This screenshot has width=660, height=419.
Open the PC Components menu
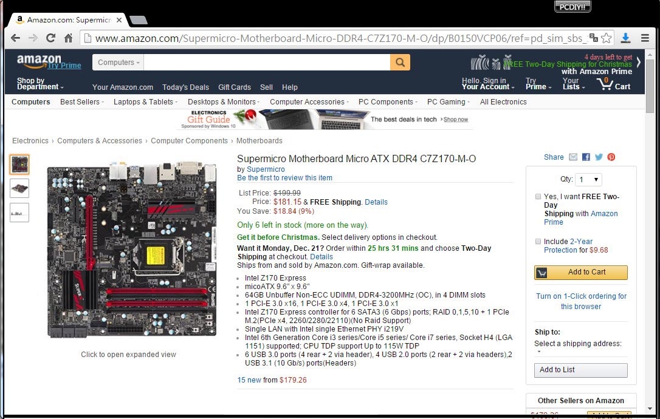click(388, 102)
